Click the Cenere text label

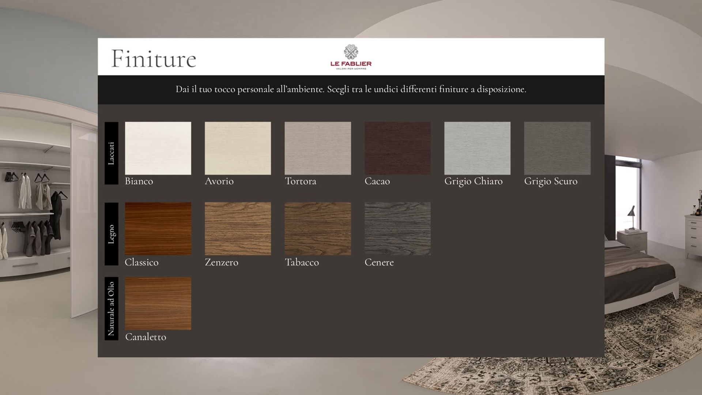pyautogui.click(x=379, y=262)
